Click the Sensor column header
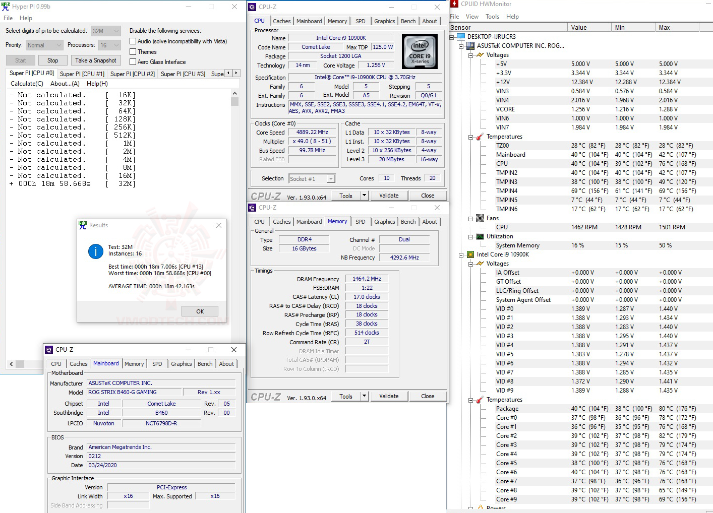 [x=508, y=28]
